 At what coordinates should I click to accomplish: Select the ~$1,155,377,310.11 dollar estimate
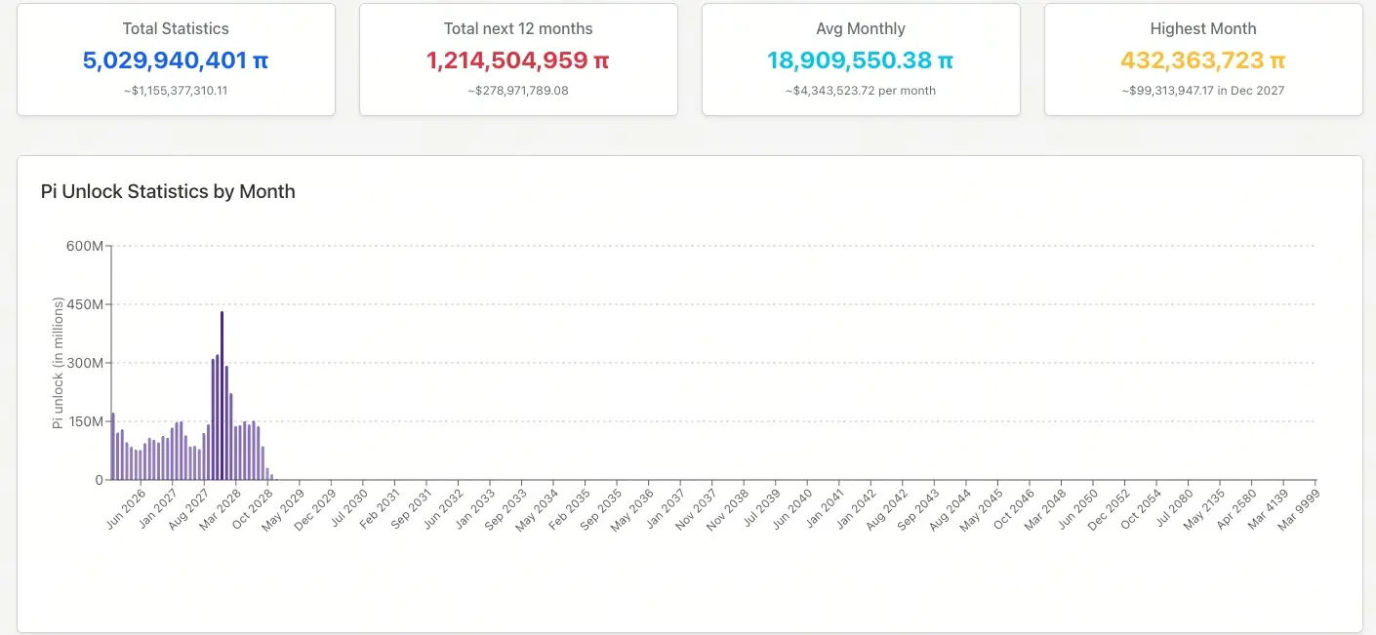pyautogui.click(x=176, y=91)
